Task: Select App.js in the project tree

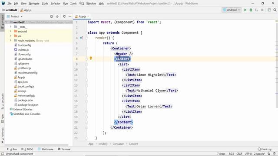Action: (21, 77)
